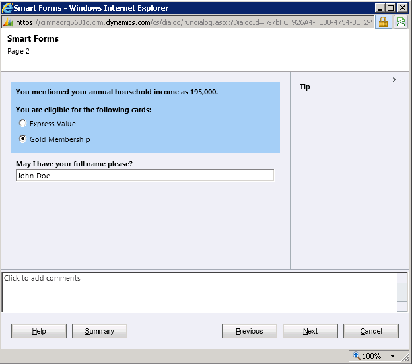The height and width of the screenshot is (364, 412).
Task: Open the zoom level dropdown arrow
Action: tap(393, 356)
